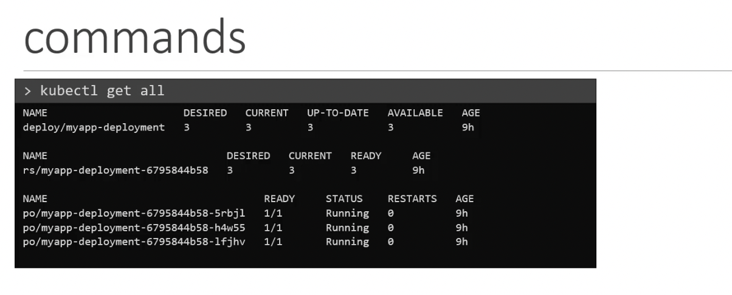The height and width of the screenshot is (295, 732).
Task: Click 'CURRENT' header in the deployment table
Action: click(267, 113)
